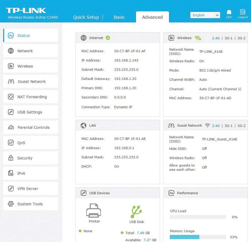Click the green secured Wi-Fi signal icon
The image size is (251, 242).
point(198,38)
